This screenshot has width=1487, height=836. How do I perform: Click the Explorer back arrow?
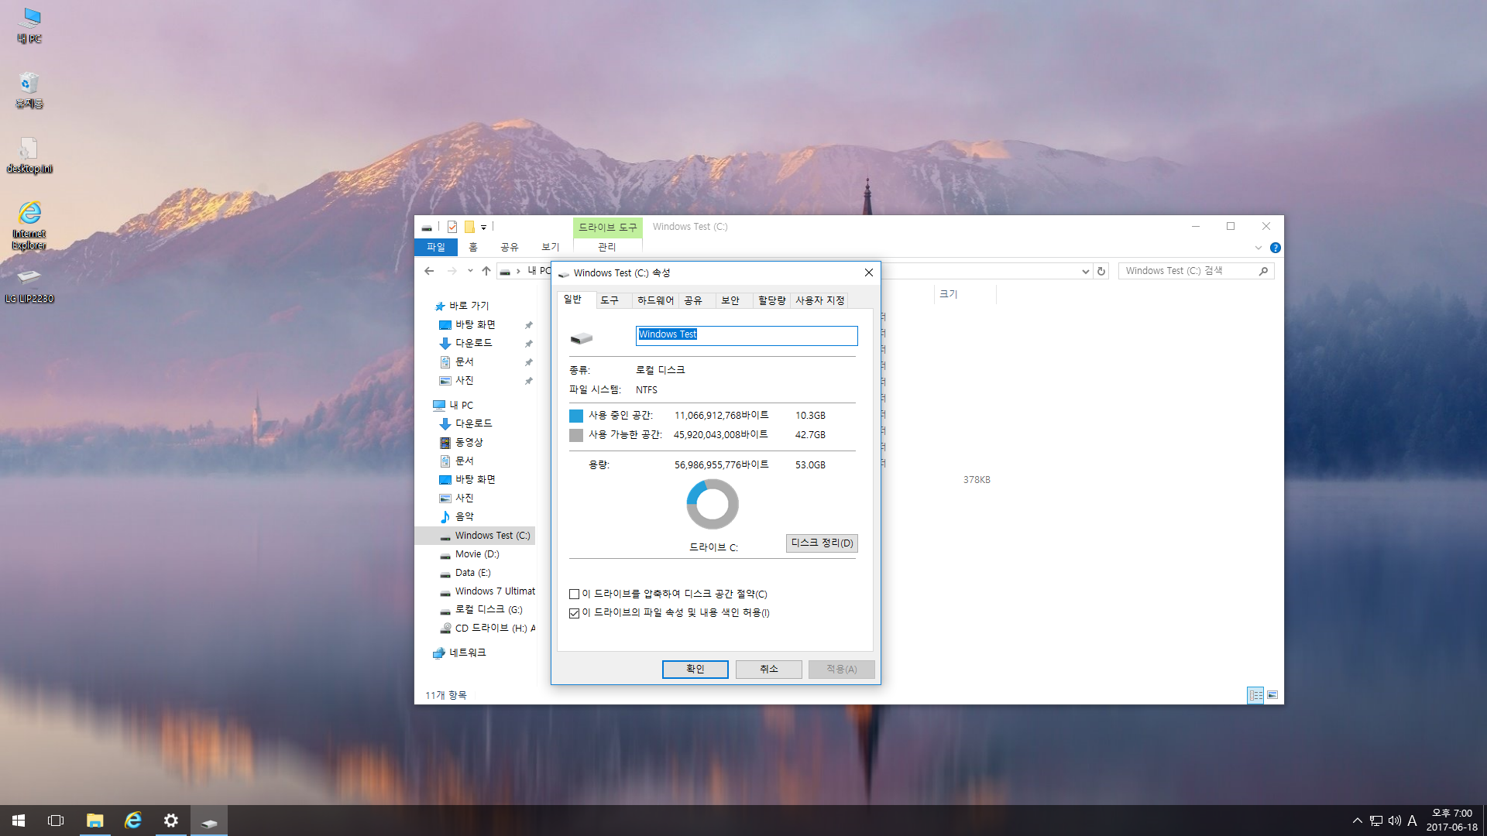(429, 271)
